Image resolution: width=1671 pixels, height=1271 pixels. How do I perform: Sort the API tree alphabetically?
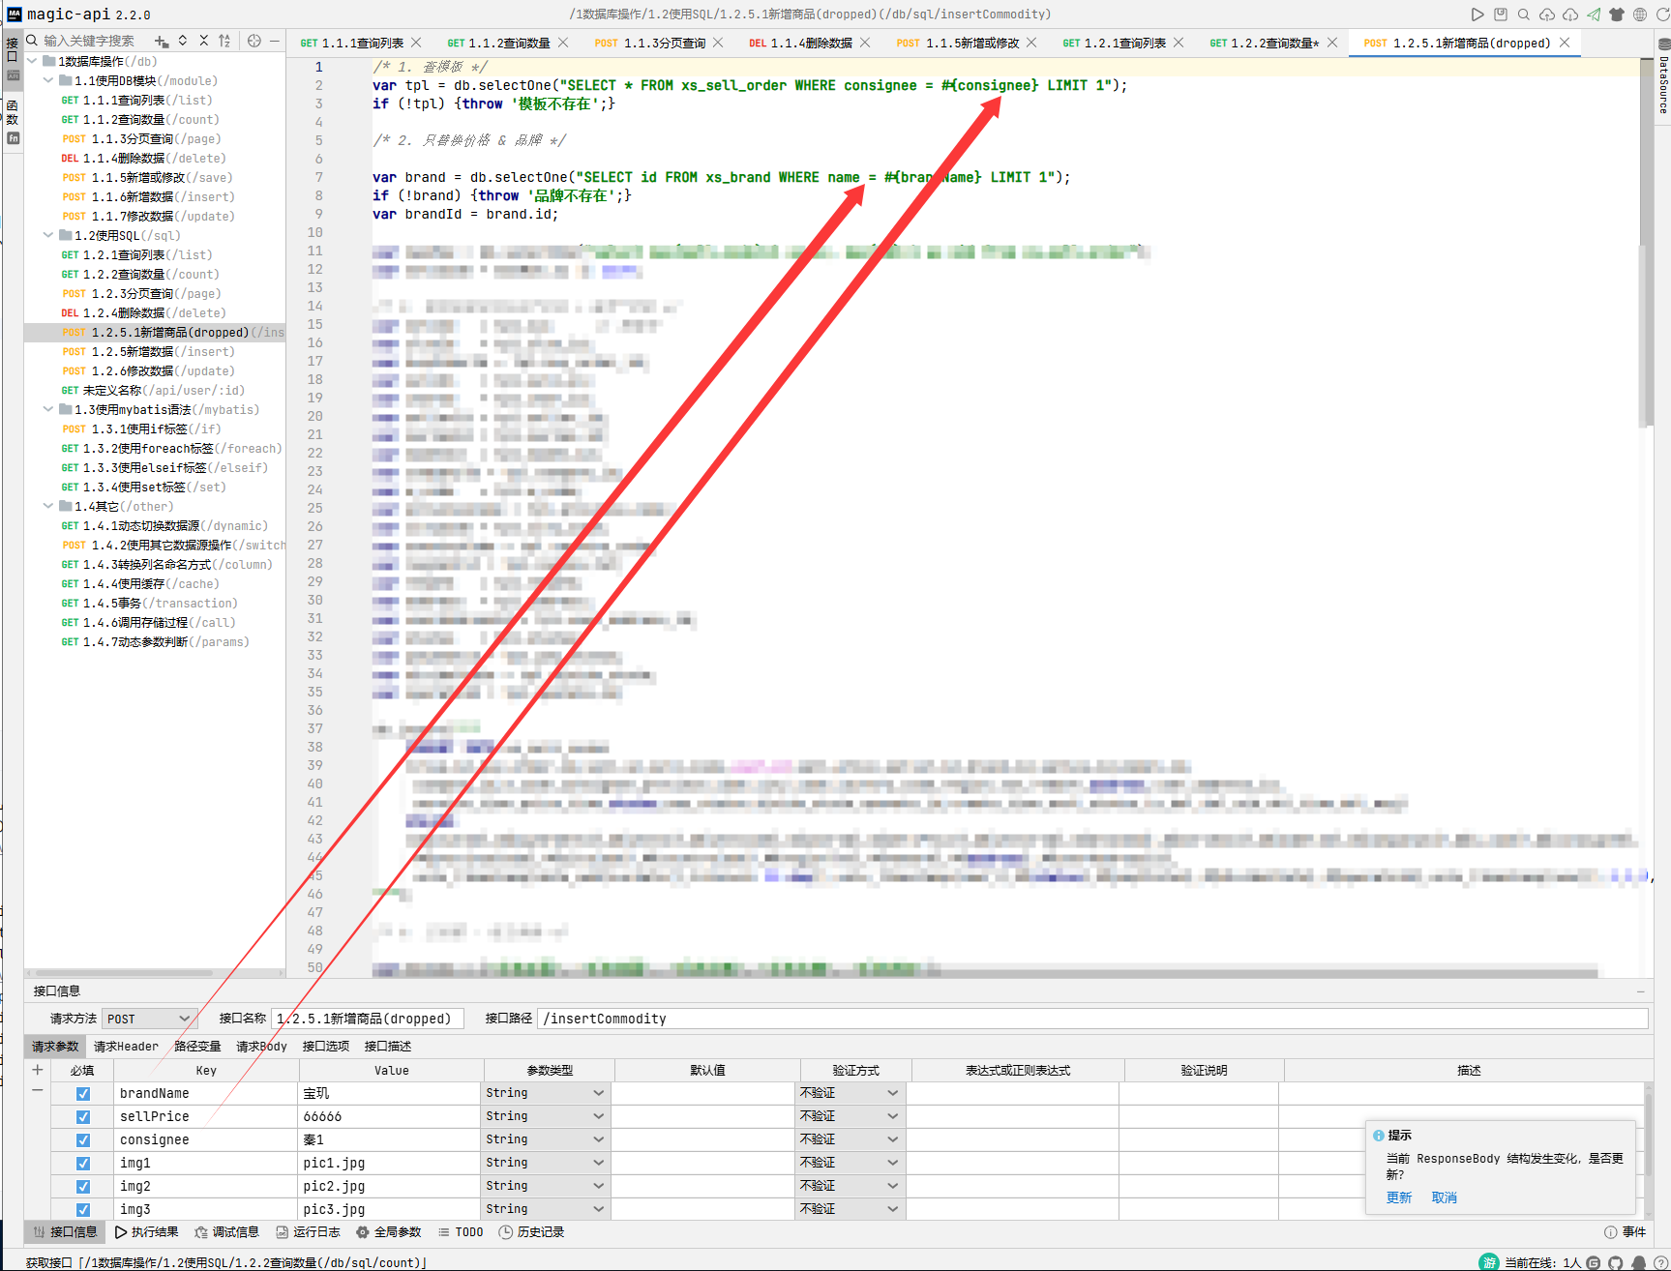coord(224,41)
